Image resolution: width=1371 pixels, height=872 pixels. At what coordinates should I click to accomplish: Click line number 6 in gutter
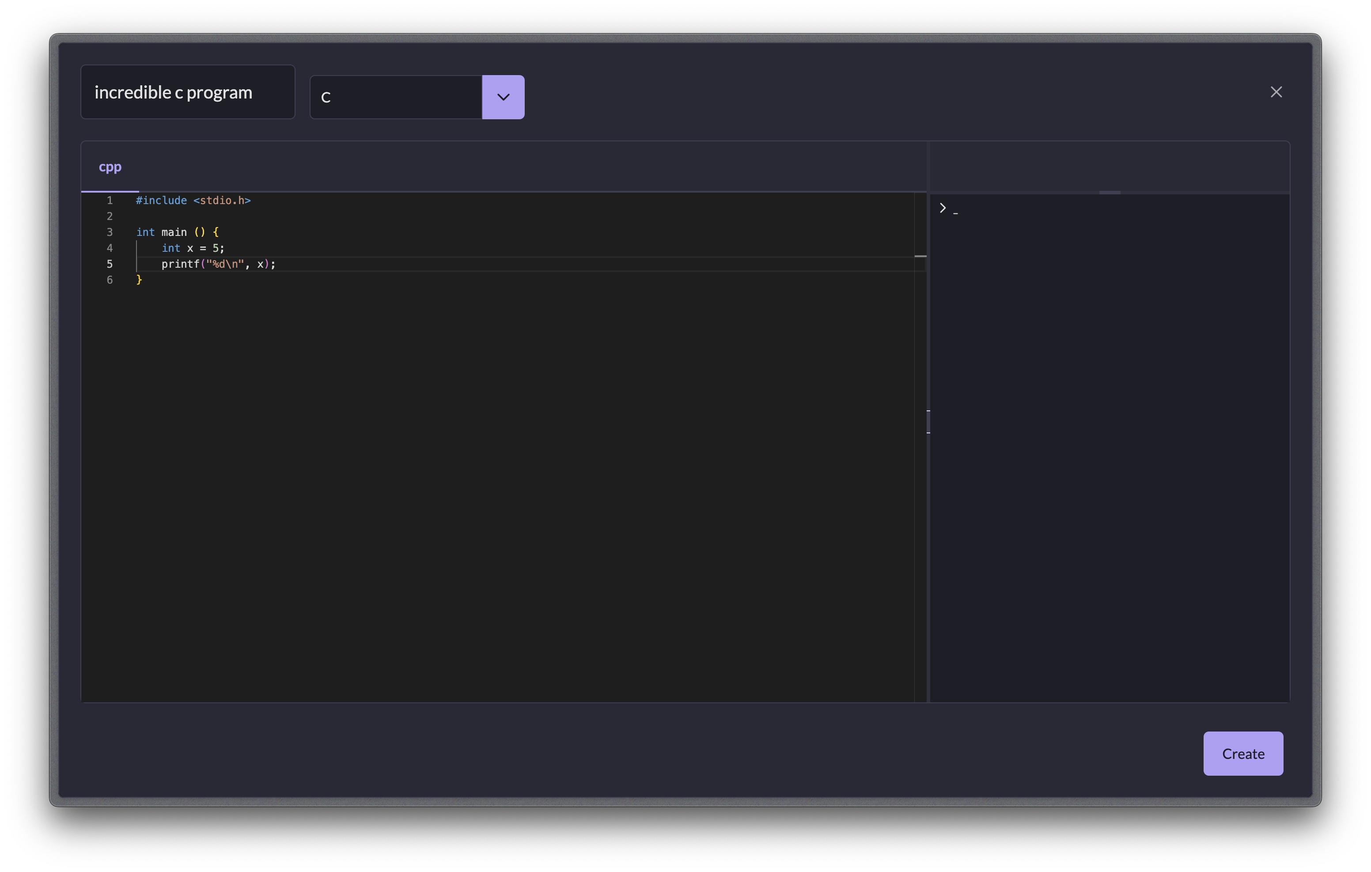click(109, 280)
